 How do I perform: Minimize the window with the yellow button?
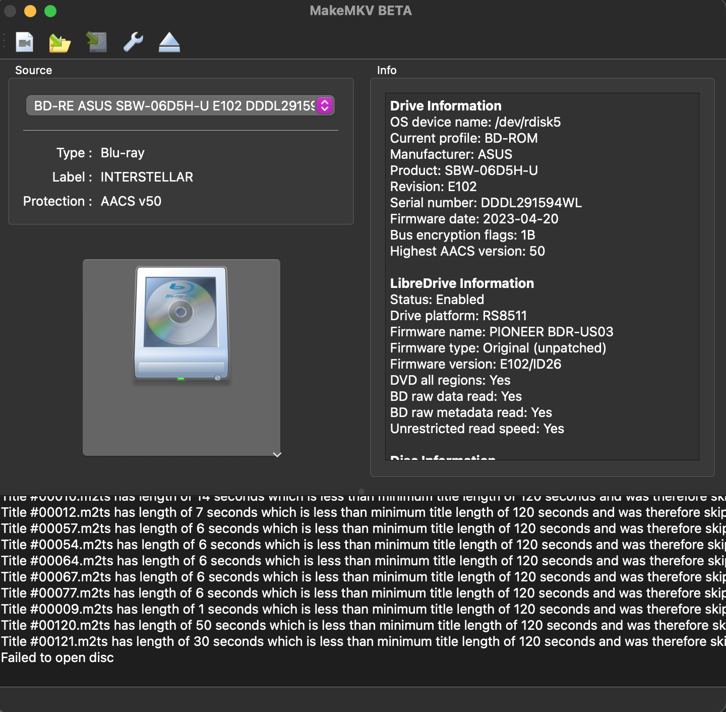pos(30,11)
